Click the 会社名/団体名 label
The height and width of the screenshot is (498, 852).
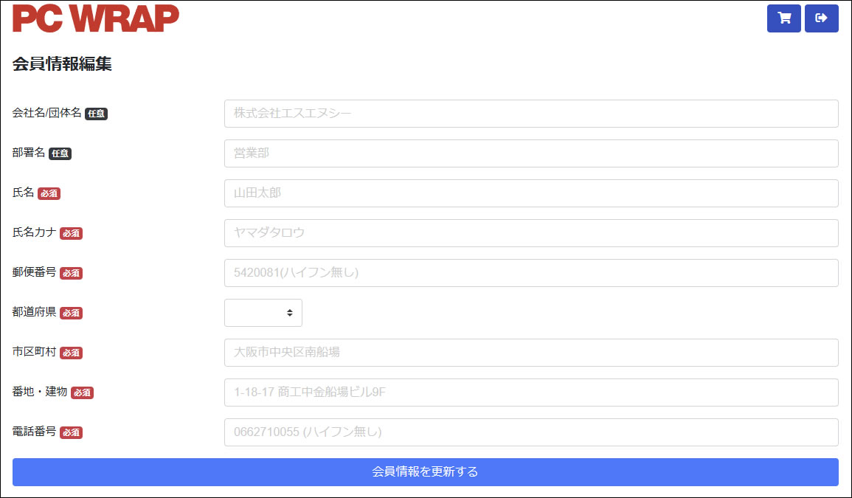[x=46, y=113]
